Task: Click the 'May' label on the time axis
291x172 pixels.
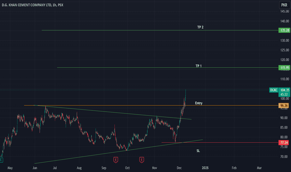Action: tap(10, 168)
